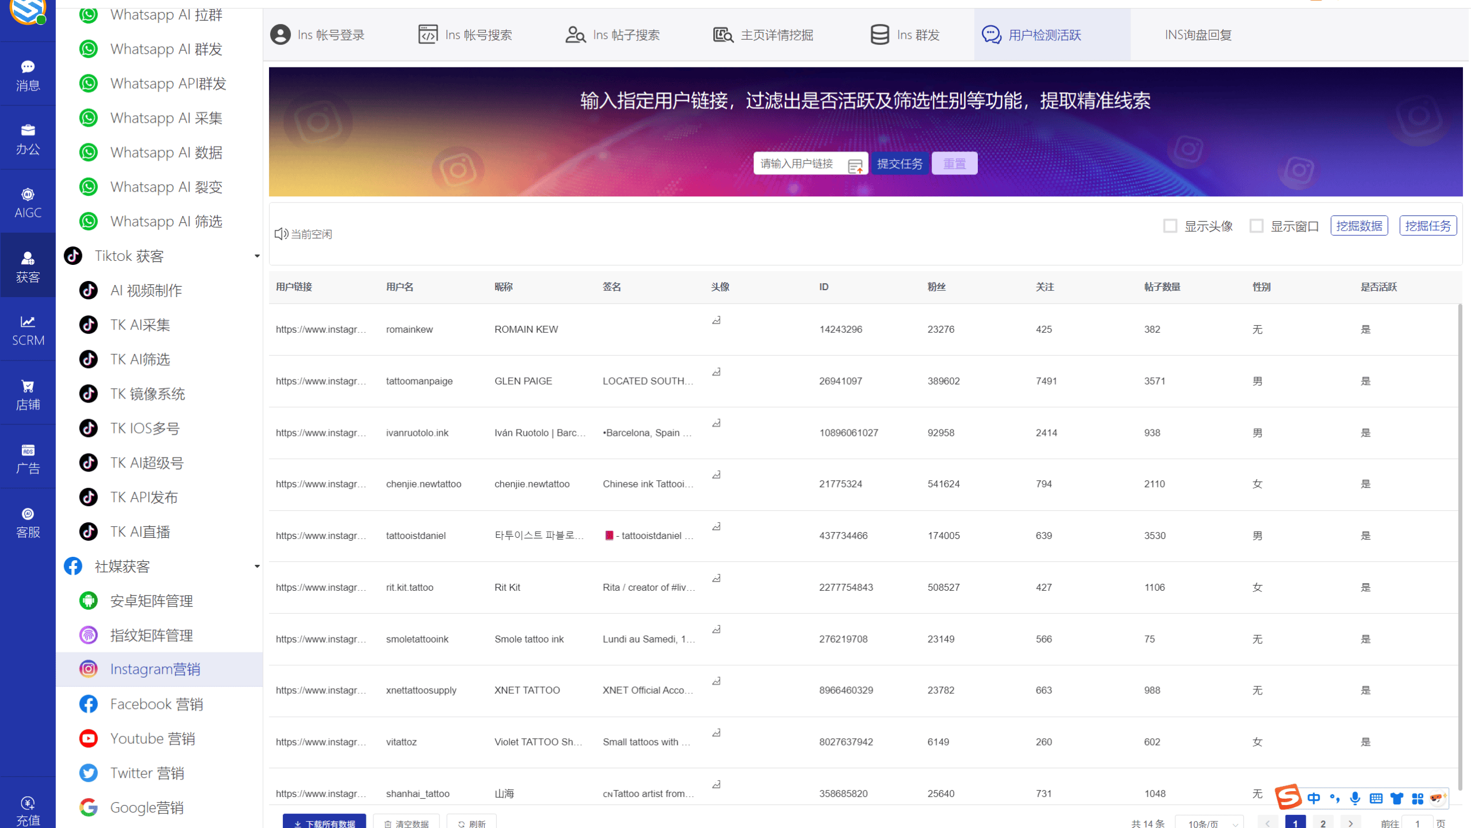Open the 客服 support icon in sidebar

point(27,514)
